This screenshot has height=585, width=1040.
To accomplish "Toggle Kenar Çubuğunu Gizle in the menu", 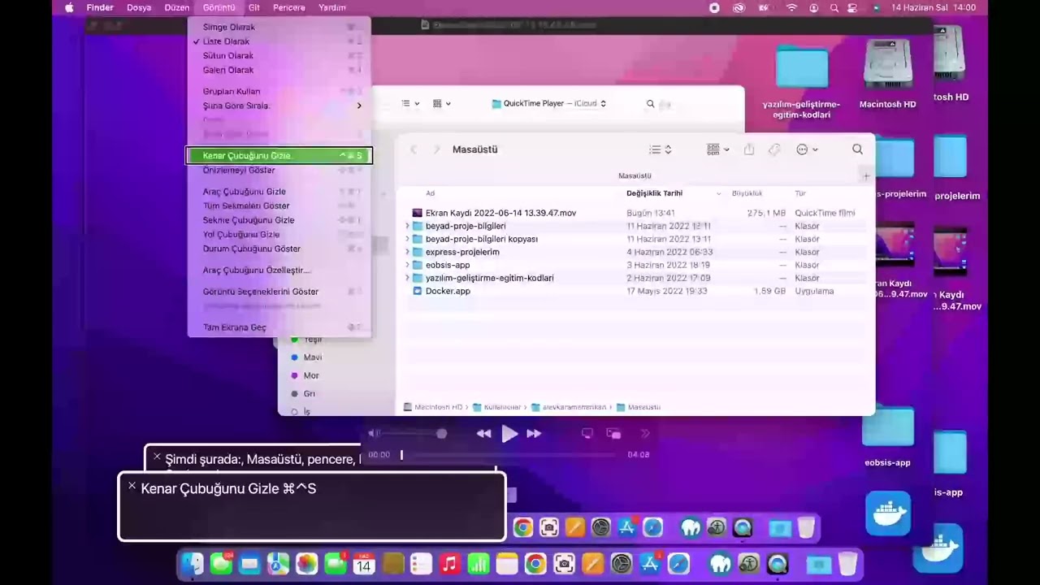I will pyautogui.click(x=279, y=155).
